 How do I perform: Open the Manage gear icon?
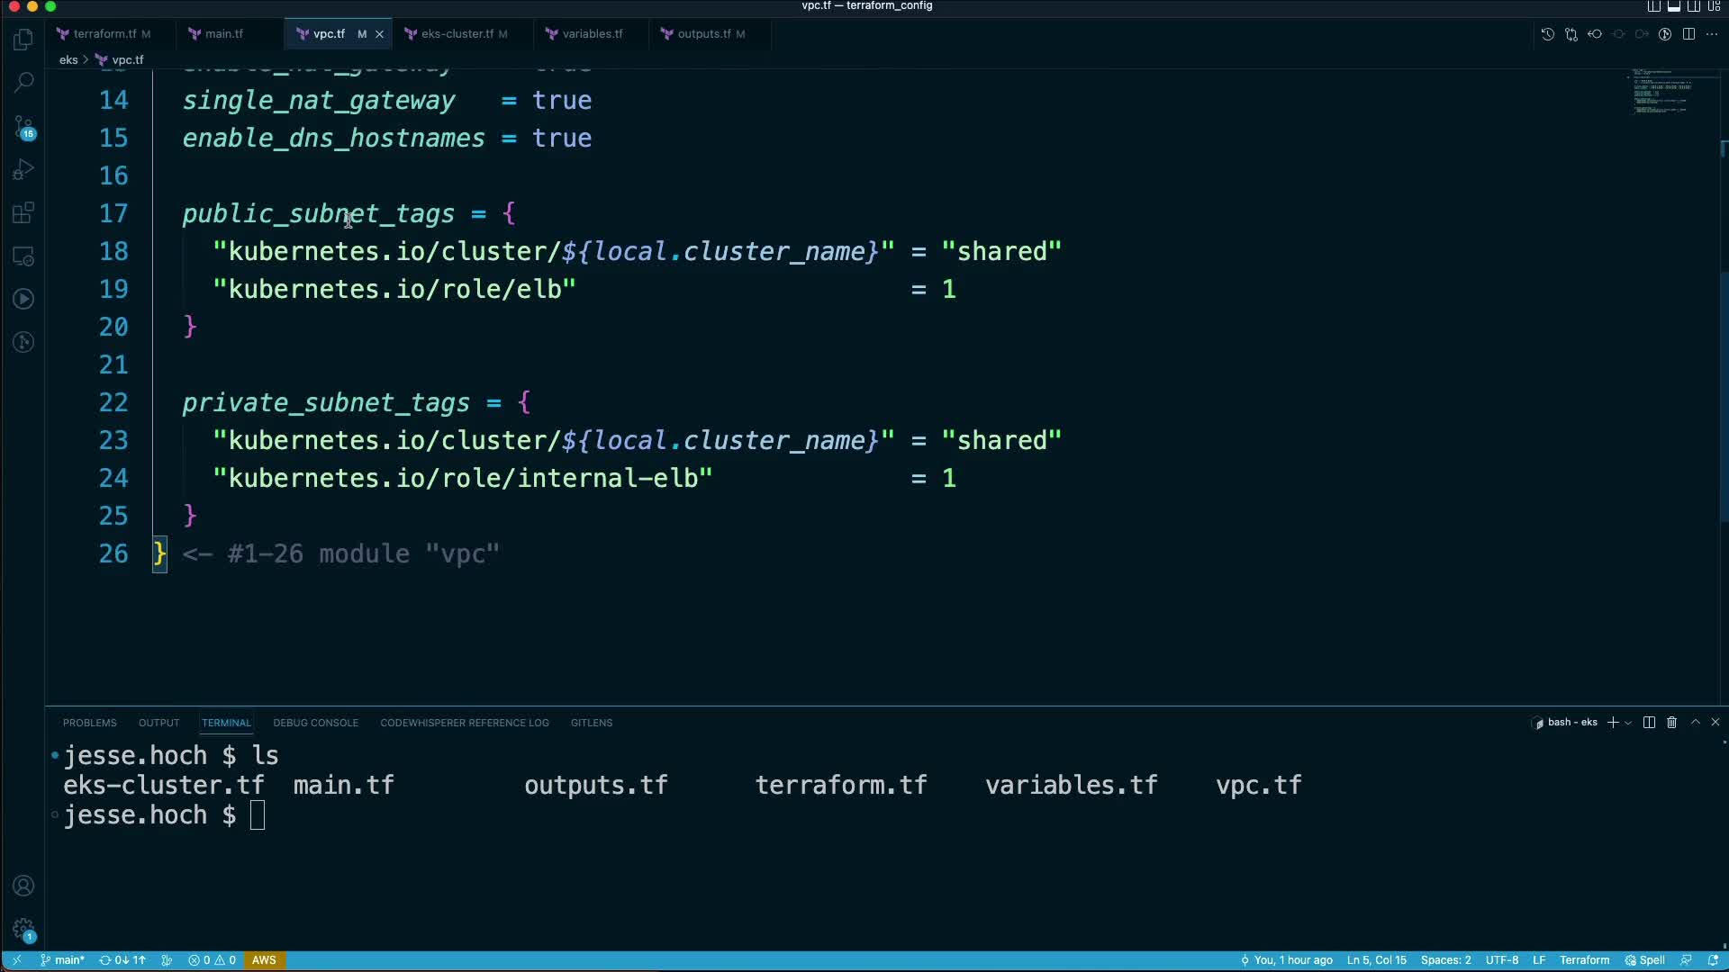[23, 929]
